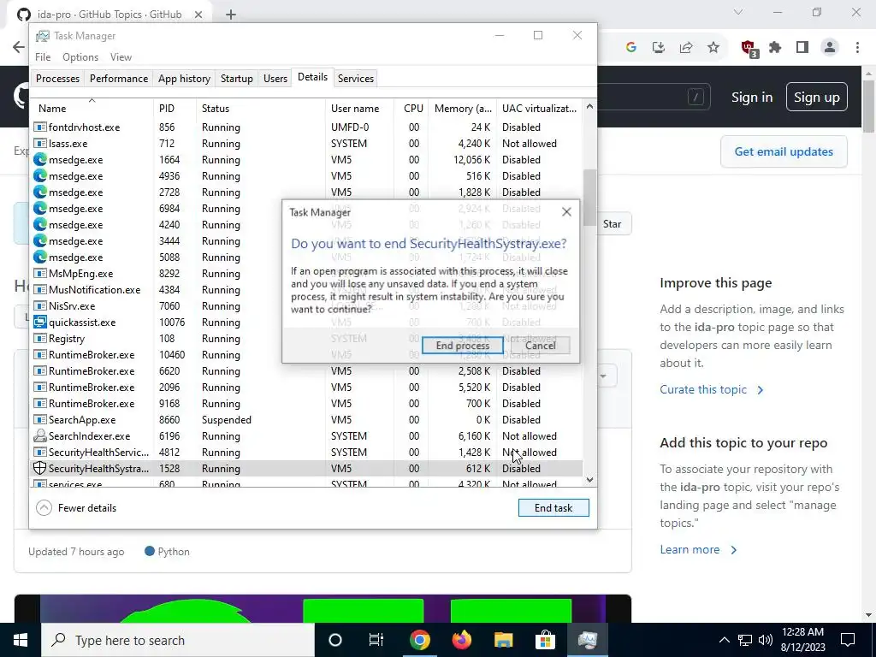
Task: Open the Services tab
Action: tap(355, 78)
